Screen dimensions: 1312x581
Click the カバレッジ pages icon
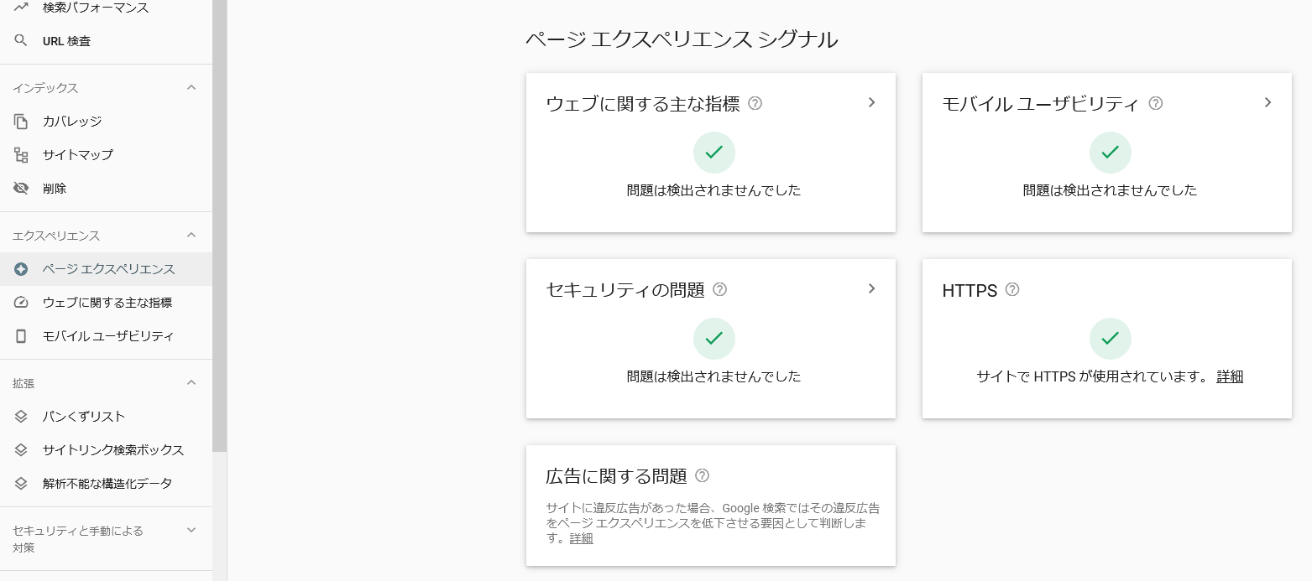point(21,122)
